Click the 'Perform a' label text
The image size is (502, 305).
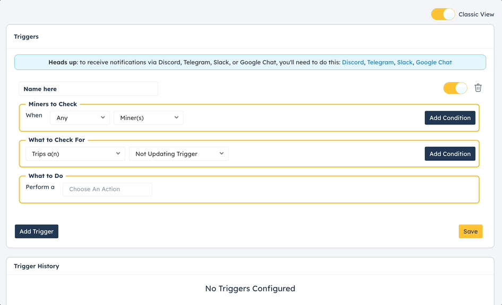click(40, 187)
